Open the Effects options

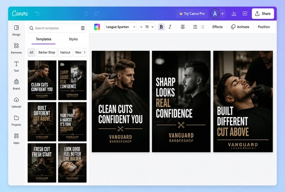[218, 27]
